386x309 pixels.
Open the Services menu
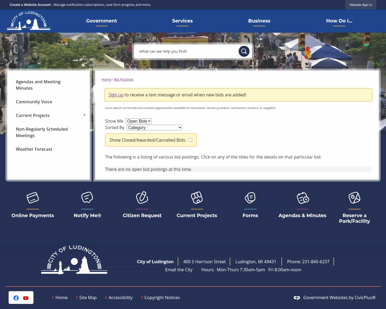[182, 21]
